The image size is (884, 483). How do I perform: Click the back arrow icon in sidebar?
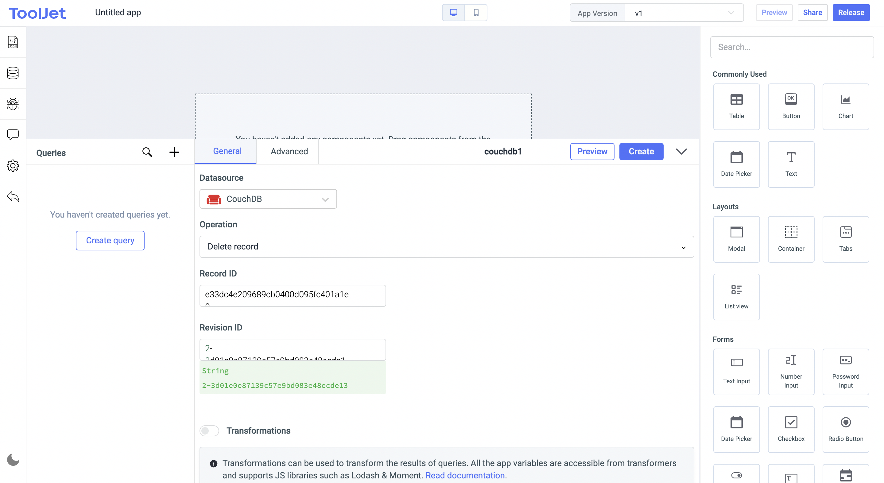coord(13,197)
